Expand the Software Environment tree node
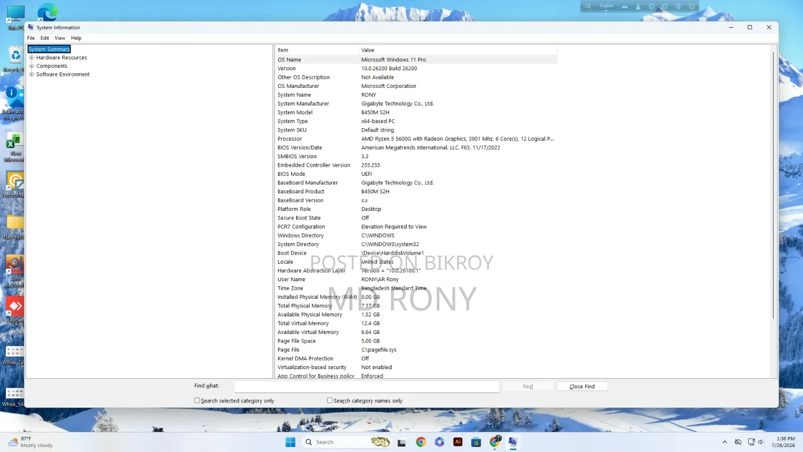This screenshot has width=803, height=452. coord(32,74)
